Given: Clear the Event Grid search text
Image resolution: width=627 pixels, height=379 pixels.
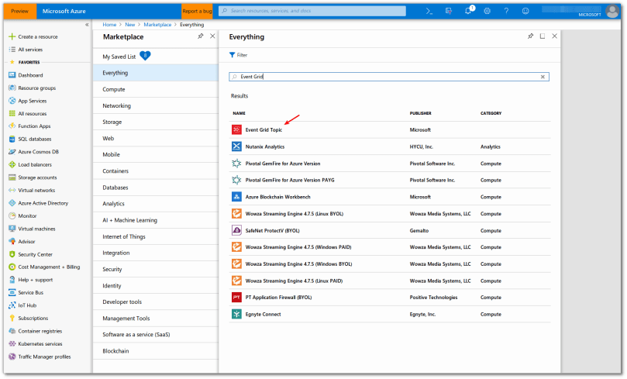Looking at the screenshot, I should pyautogui.click(x=543, y=77).
